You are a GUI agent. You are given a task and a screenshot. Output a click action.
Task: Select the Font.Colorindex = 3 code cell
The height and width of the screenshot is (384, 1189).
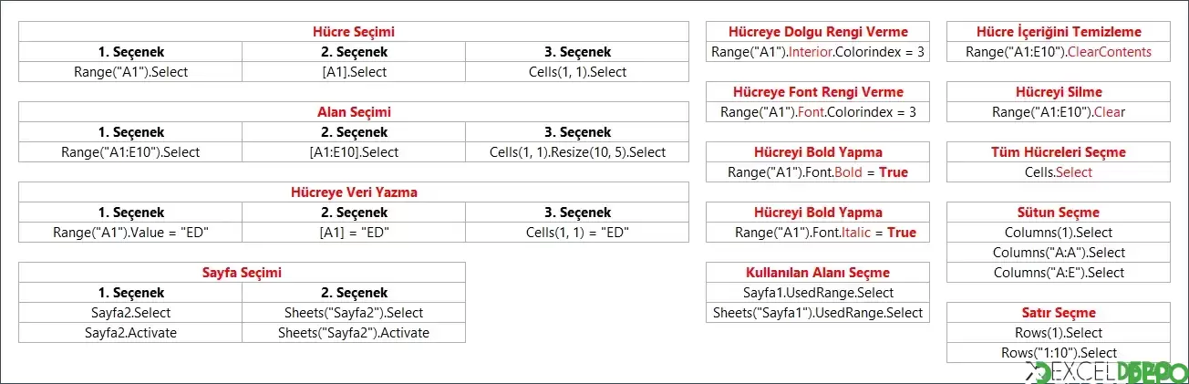[x=818, y=112]
